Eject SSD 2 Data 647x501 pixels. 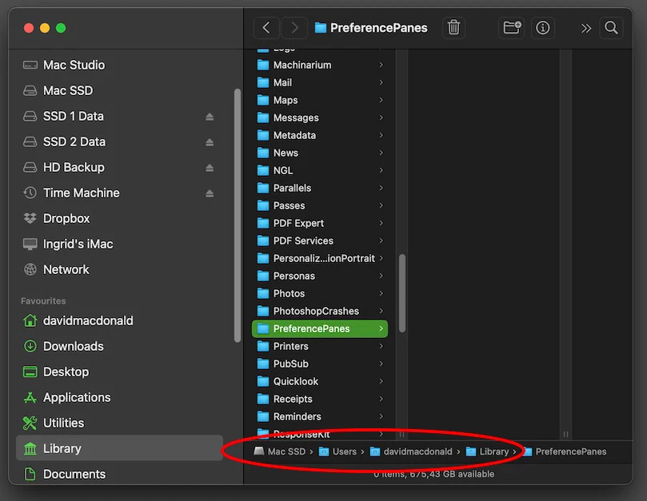tap(210, 142)
